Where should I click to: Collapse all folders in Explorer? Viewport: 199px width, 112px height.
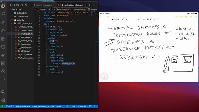point(26,5)
